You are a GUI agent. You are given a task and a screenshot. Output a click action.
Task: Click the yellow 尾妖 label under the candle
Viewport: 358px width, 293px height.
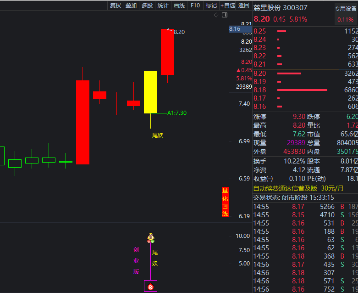[x=158, y=135]
